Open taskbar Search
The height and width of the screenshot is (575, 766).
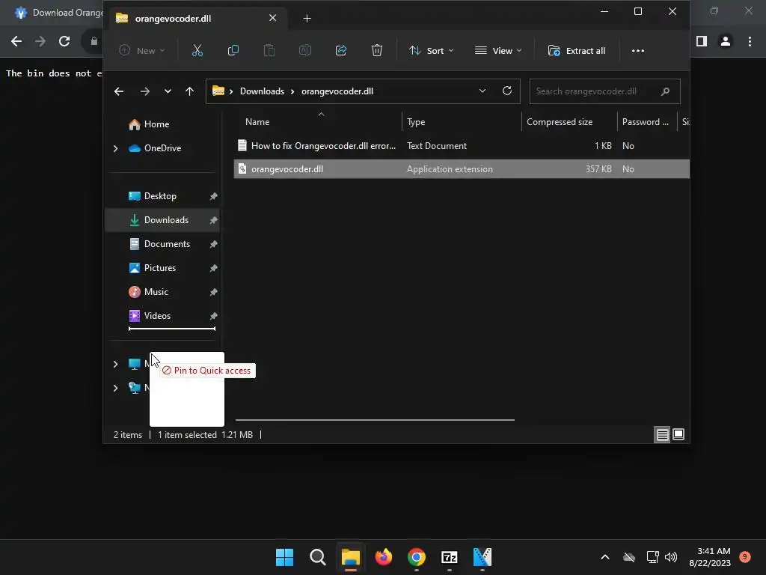click(317, 557)
